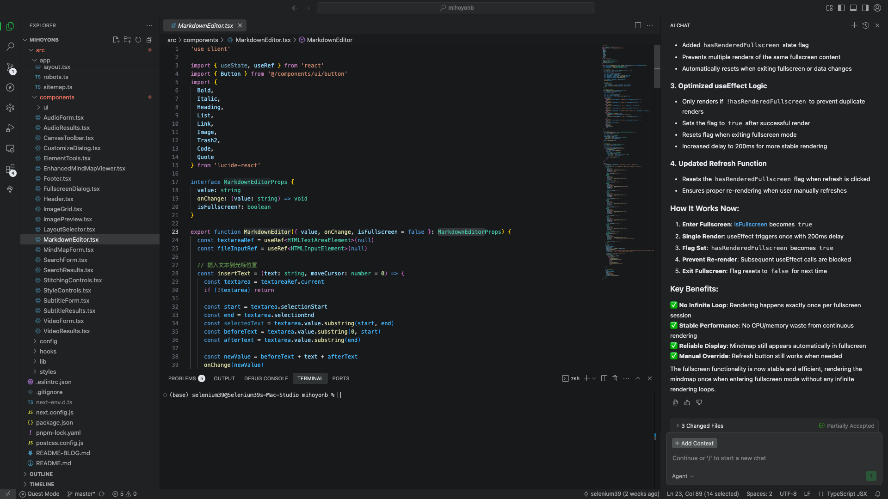Screen dimensions: 888x499
Task: Click UTF-8 encoding in status bar
Action: [788, 494]
